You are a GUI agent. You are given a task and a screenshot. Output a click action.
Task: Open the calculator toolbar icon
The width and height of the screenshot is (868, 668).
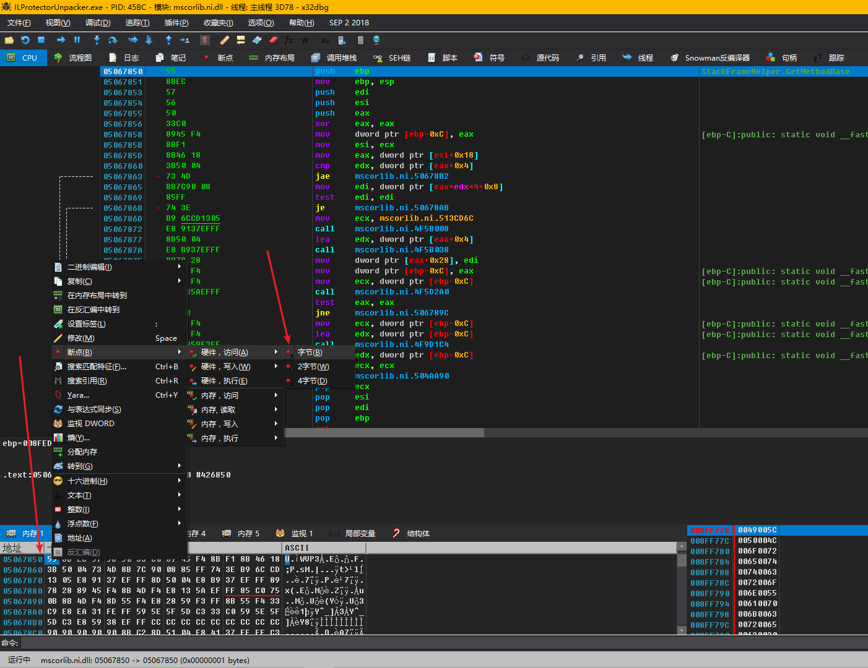point(360,40)
